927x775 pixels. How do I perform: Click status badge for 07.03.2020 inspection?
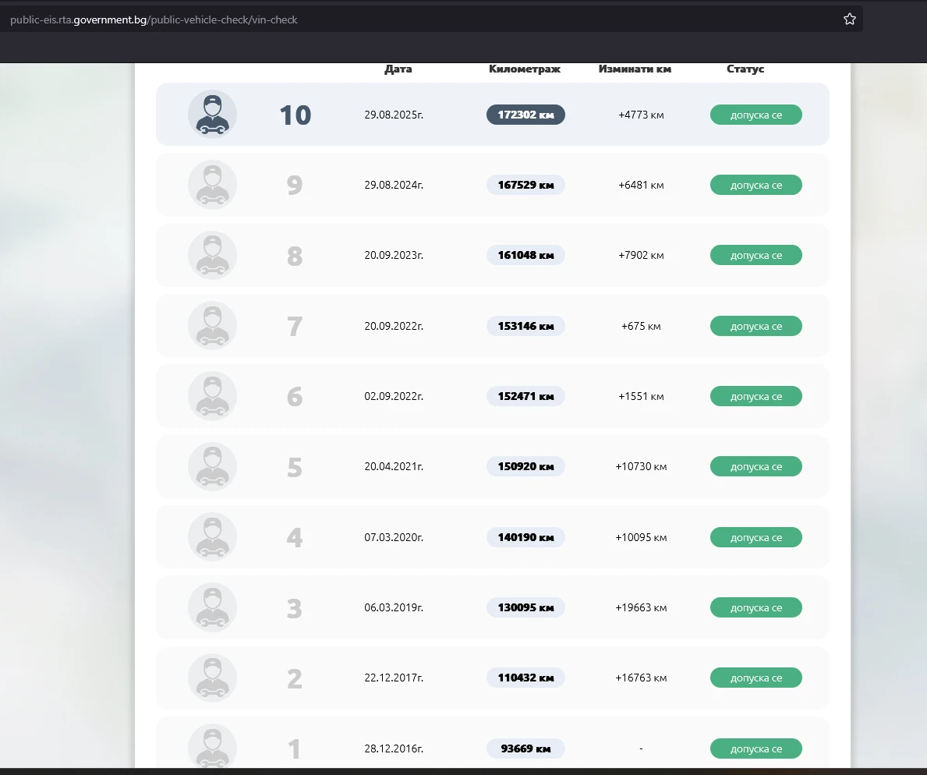point(755,537)
